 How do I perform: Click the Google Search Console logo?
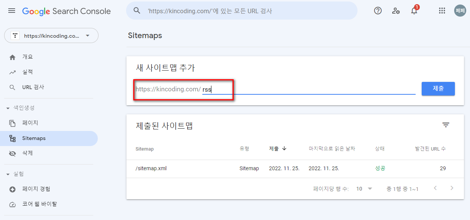click(x=66, y=11)
